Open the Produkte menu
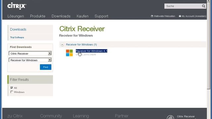212x119 pixels. (38, 16)
